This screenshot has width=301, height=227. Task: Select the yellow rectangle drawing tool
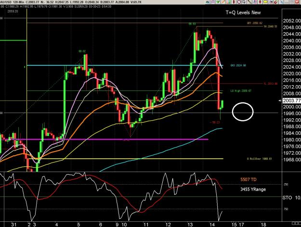click(265, 2)
